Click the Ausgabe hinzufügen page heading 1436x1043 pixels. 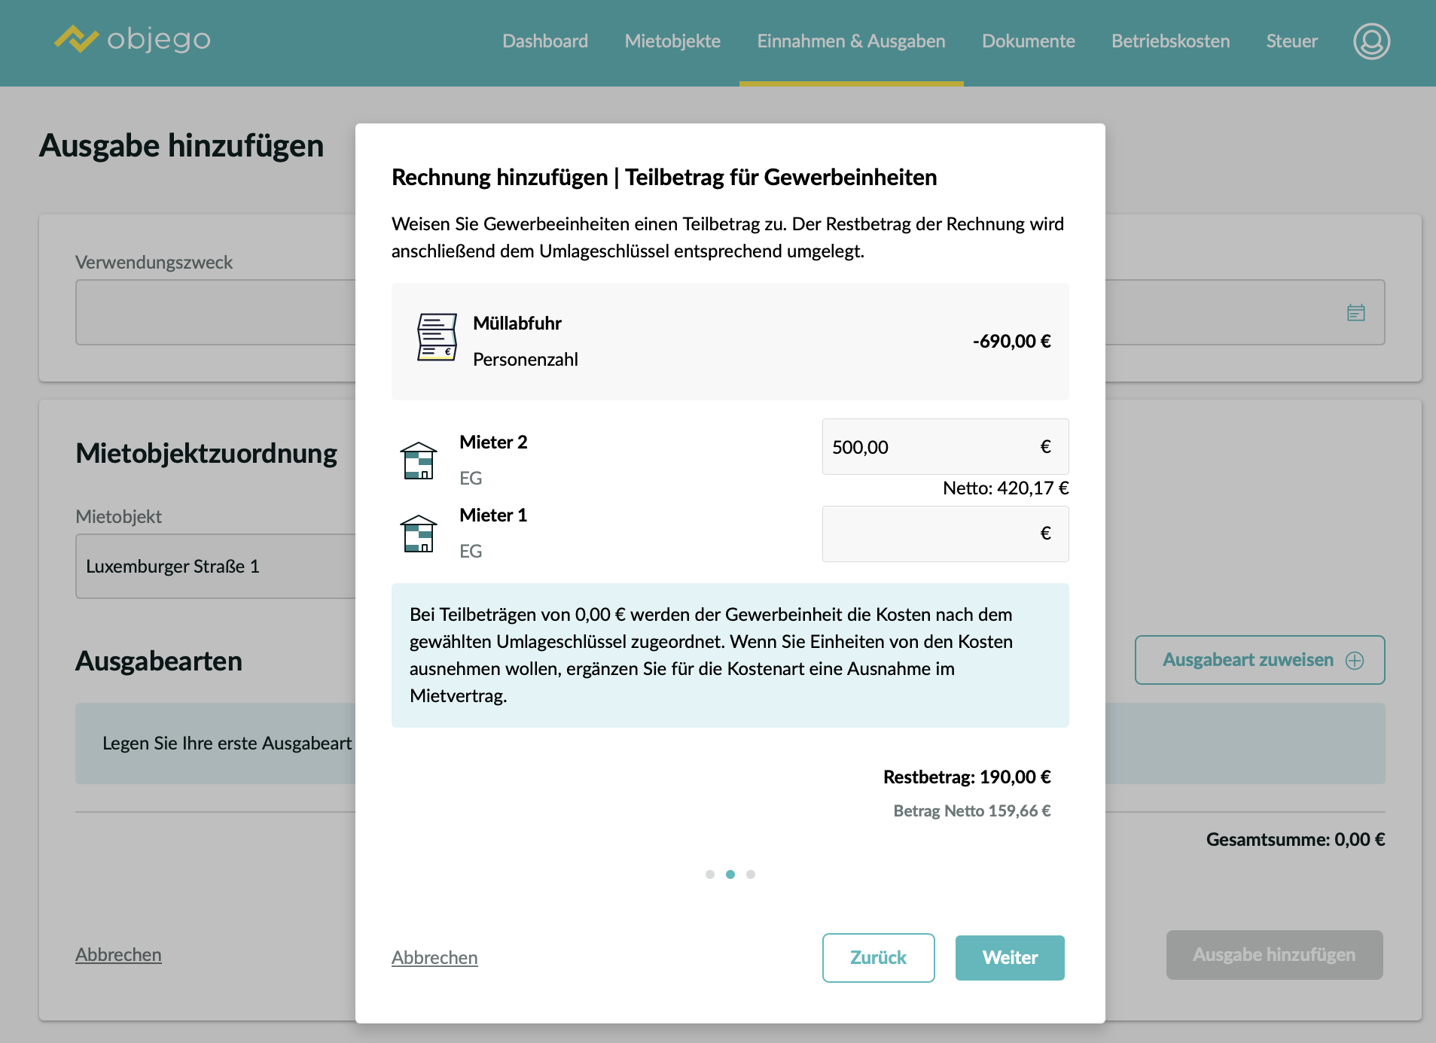(181, 146)
